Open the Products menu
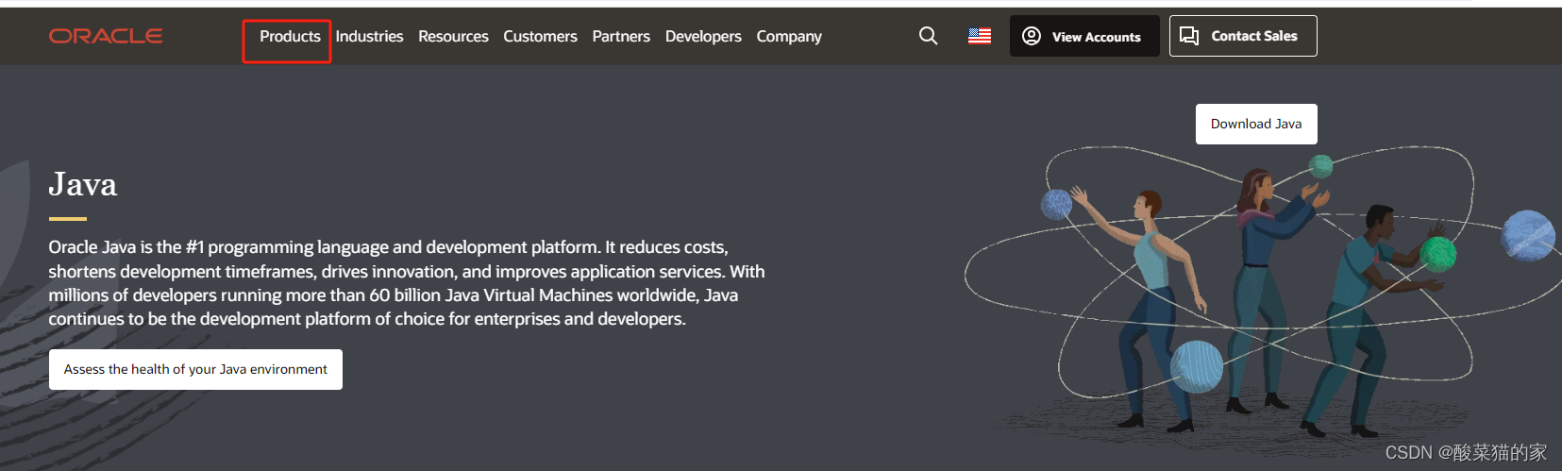This screenshot has height=471, width=1562. click(290, 36)
